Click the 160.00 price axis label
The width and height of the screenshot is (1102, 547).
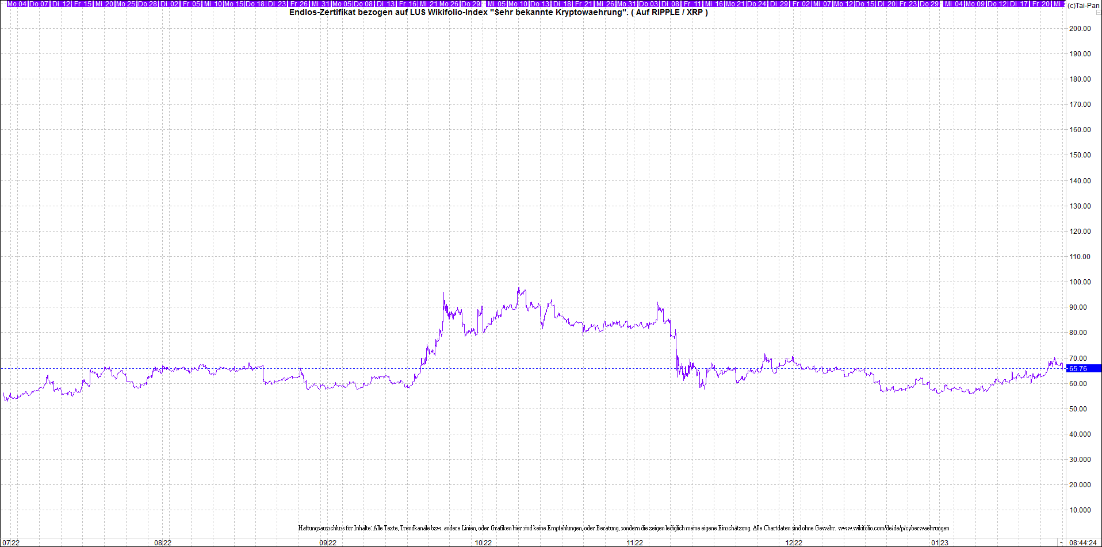coord(1080,129)
